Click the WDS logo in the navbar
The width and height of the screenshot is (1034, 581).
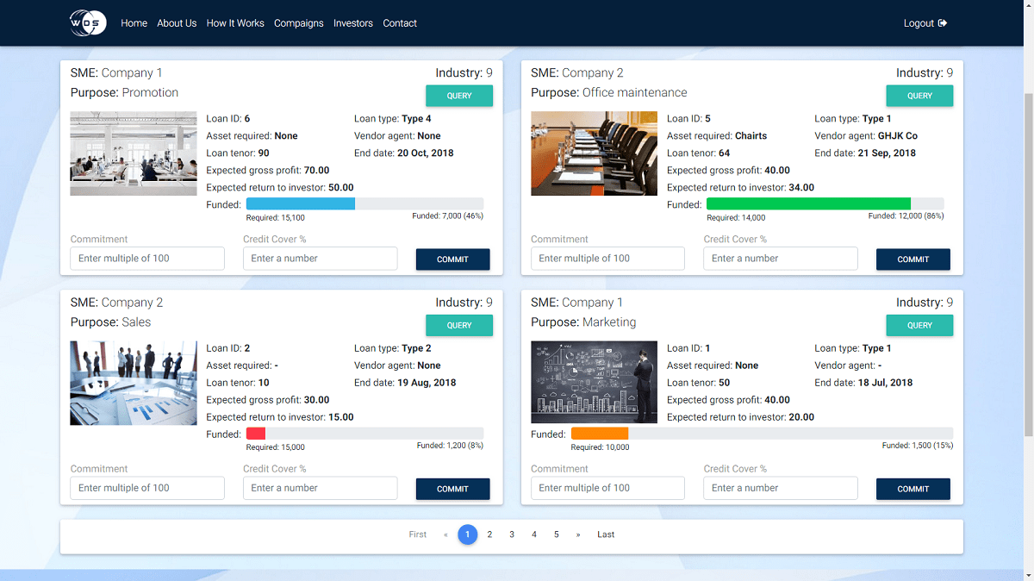88,22
